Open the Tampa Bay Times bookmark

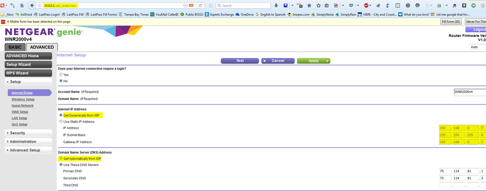click(x=134, y=15)
